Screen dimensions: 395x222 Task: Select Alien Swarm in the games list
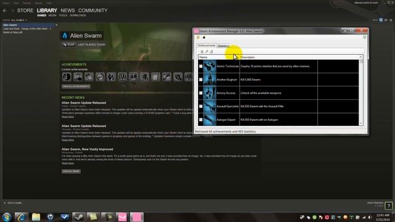[28, 25]
